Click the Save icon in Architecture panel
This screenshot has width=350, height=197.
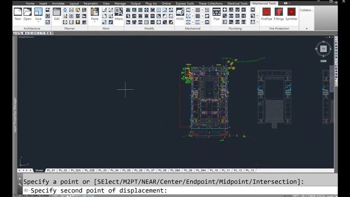pos(38,12)
